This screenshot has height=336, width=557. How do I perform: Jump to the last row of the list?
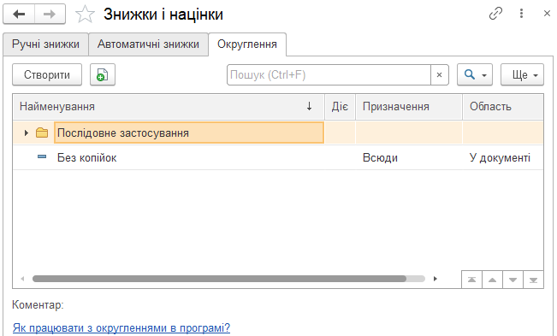(x=533, y=280)
